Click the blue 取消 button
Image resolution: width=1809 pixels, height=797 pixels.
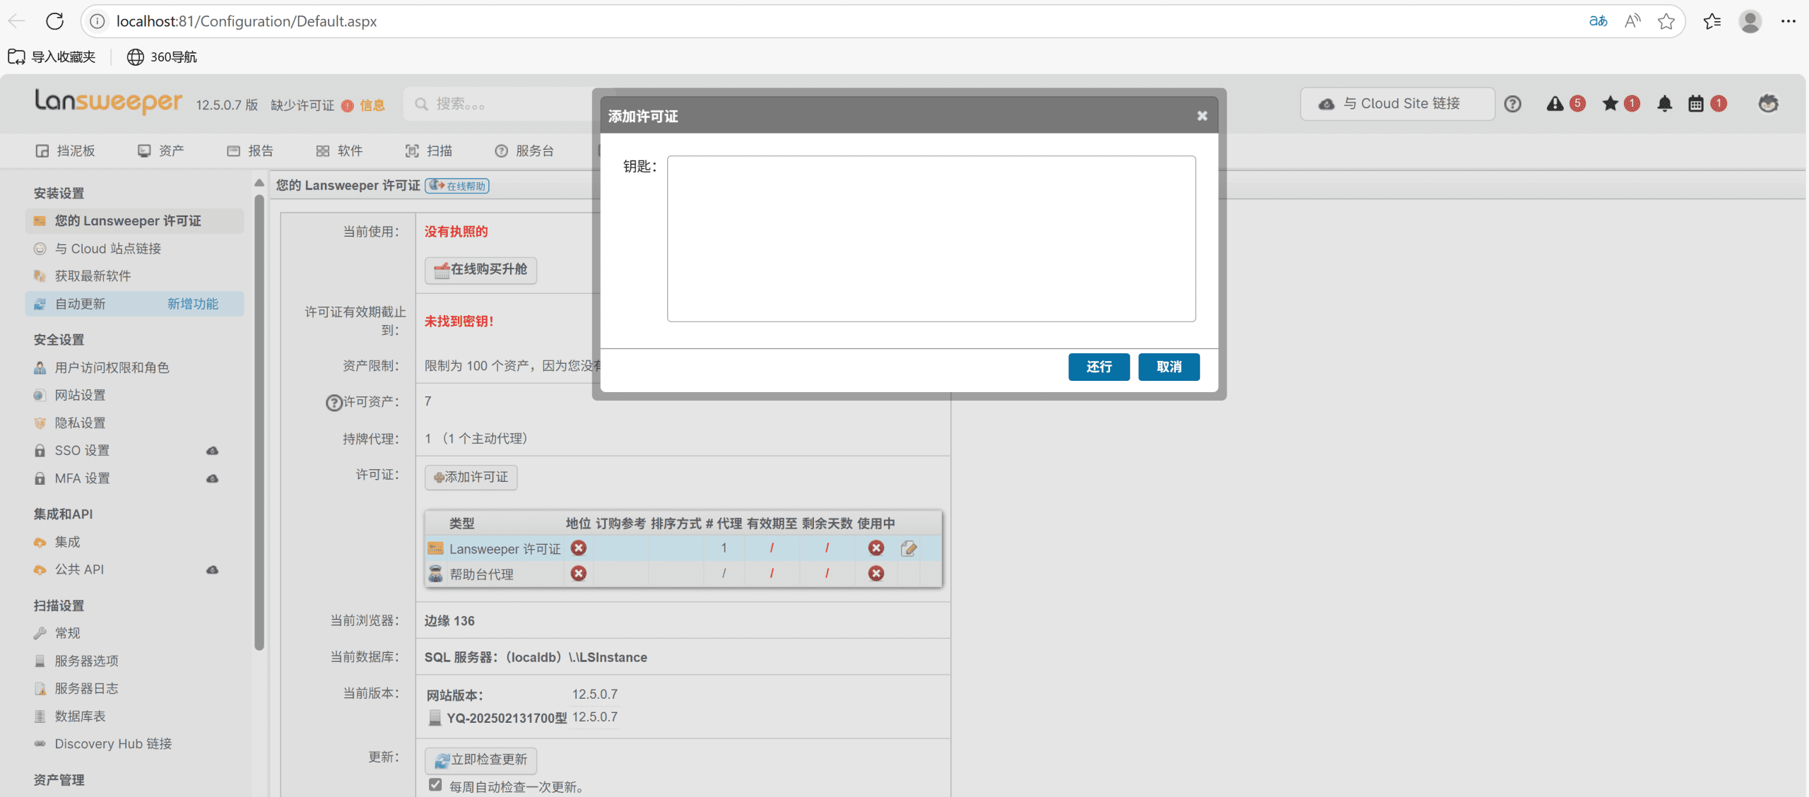click(1169, 367)
